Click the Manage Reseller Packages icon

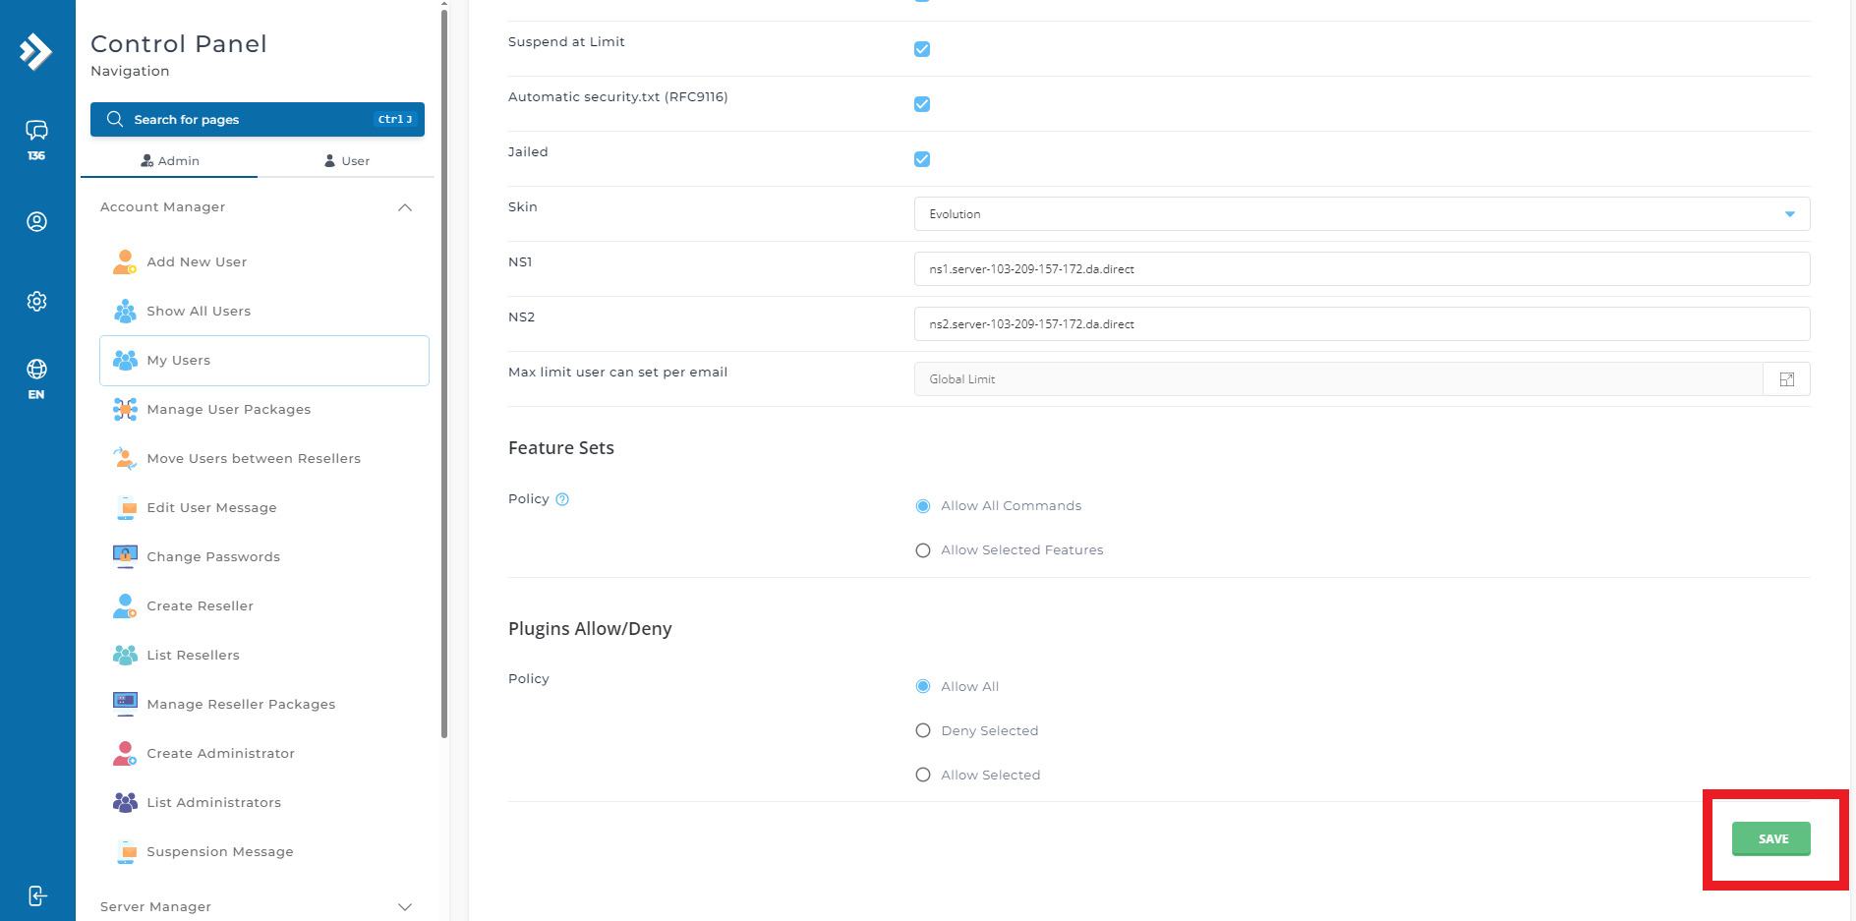(125, 704)
